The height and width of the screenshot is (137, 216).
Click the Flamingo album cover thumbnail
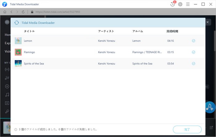[18, 52]
